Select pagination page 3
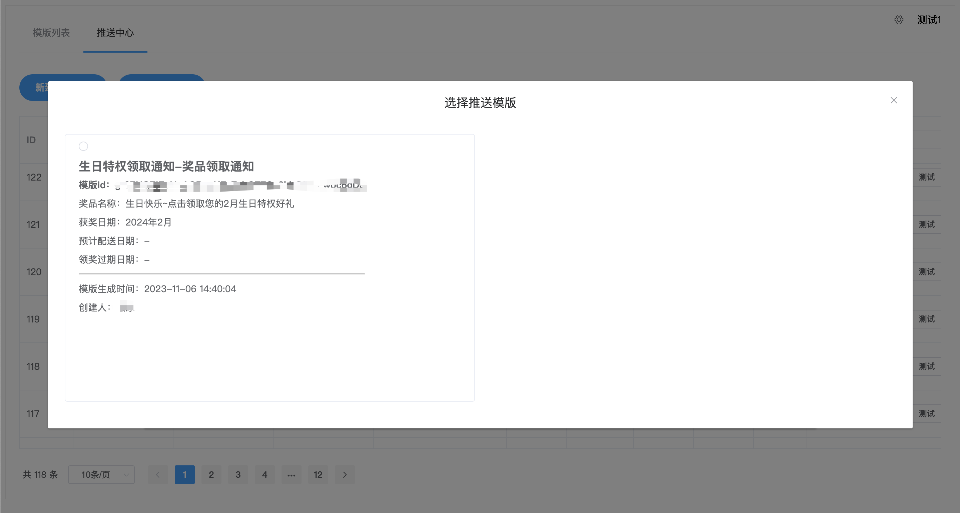This screenshot has width=960, height=513. 238,475
